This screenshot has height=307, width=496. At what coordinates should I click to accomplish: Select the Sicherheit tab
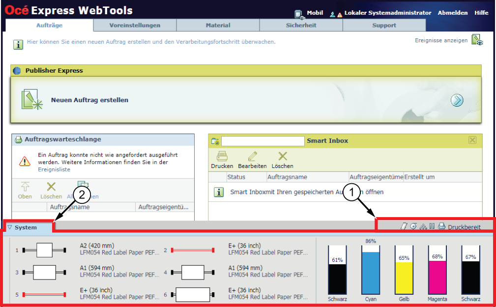301,25
